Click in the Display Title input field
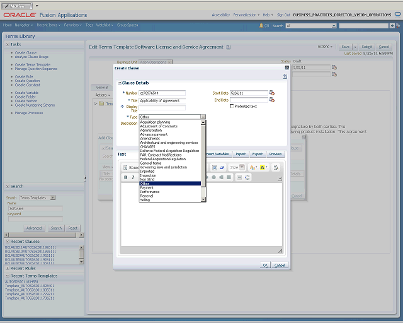The width and height of the screenshot is (403, 323). coord(162,107)
